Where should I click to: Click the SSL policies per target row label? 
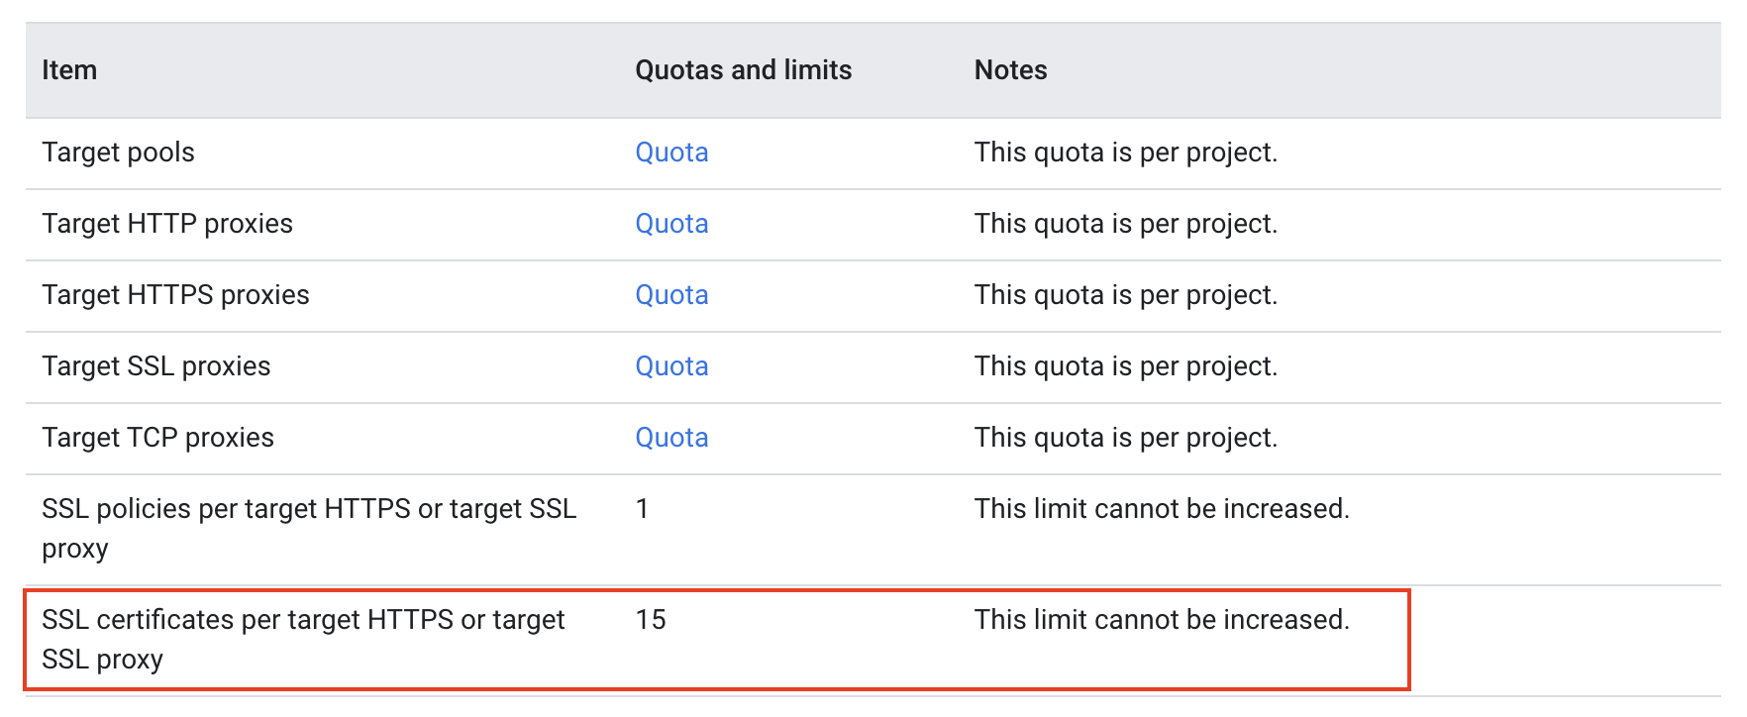[x=309, y=529]
